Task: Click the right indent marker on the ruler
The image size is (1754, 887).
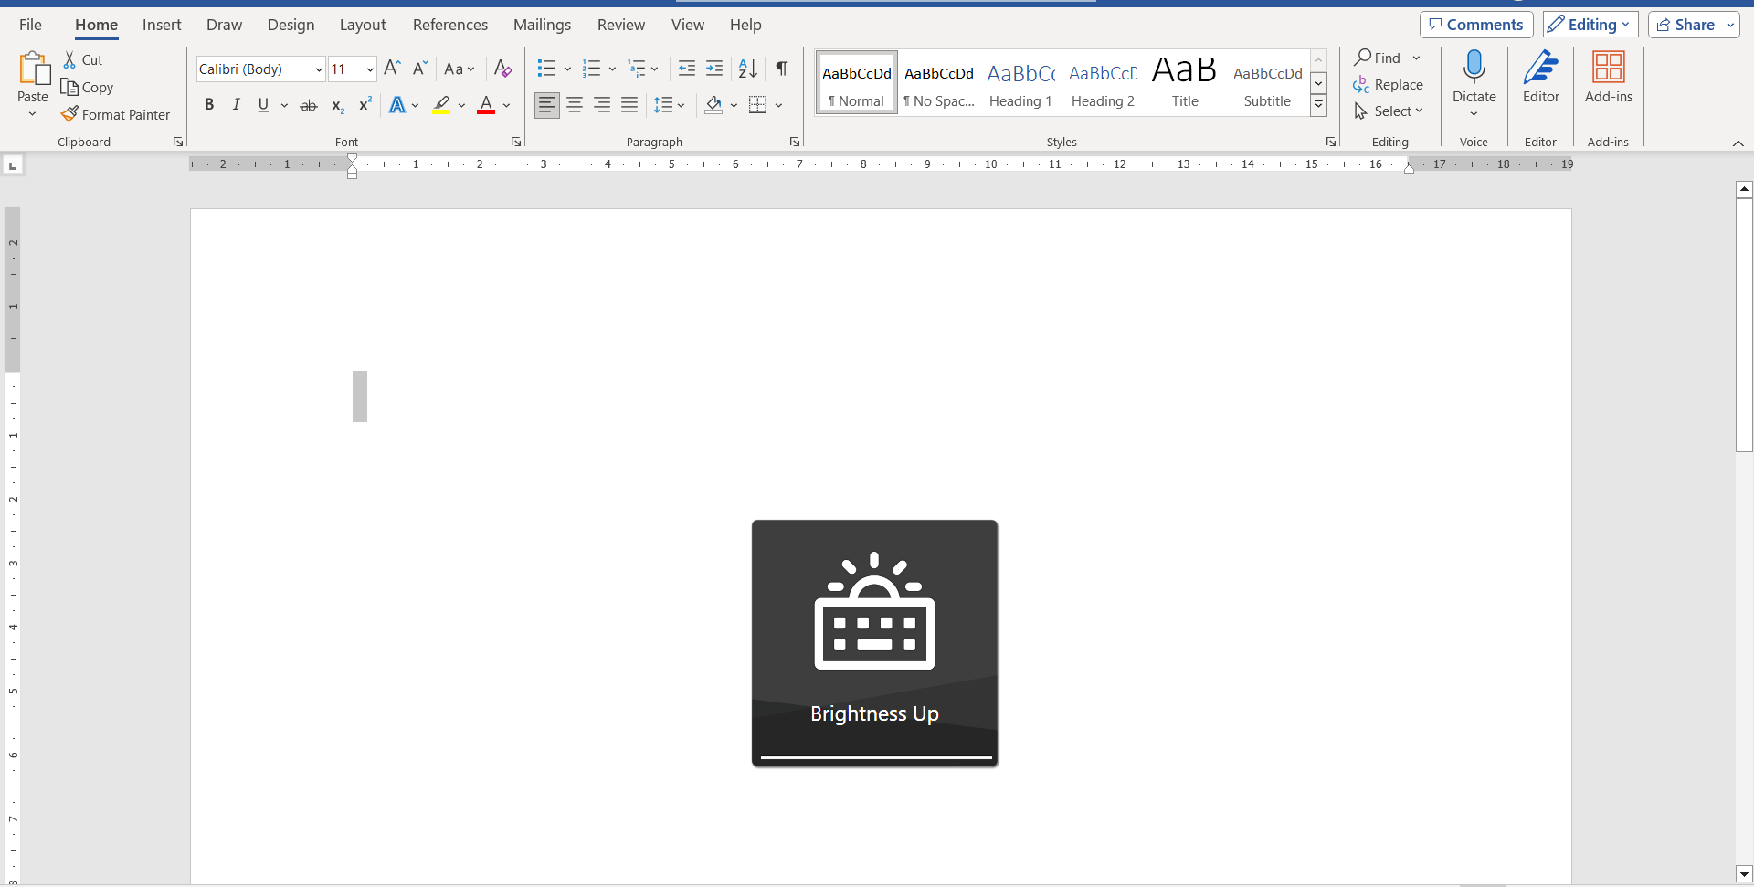Action: point(1409,167)
